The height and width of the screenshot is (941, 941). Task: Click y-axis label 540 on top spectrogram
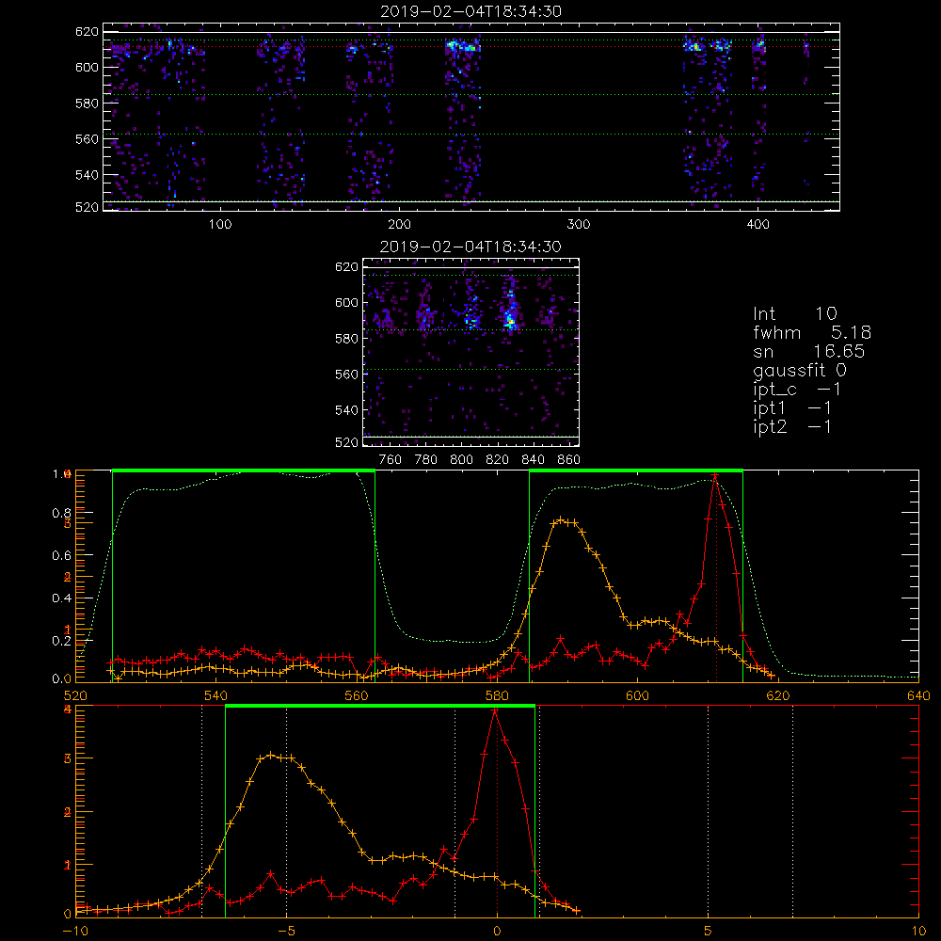point(87,175)
